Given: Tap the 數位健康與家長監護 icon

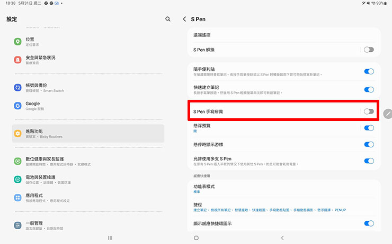Looking at the screenshot, I should (x=17, y=161).
